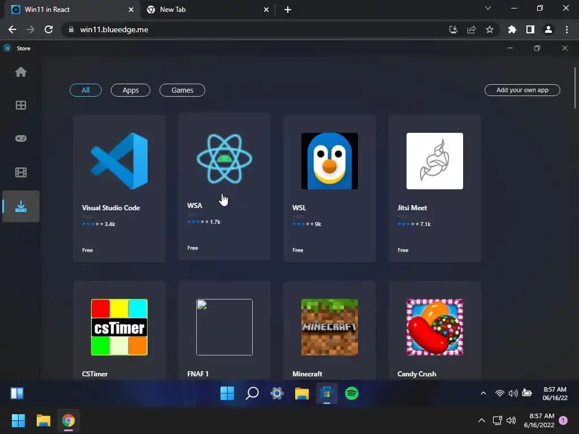
Task: Close the Win11 in React tab
Action: 131,10
